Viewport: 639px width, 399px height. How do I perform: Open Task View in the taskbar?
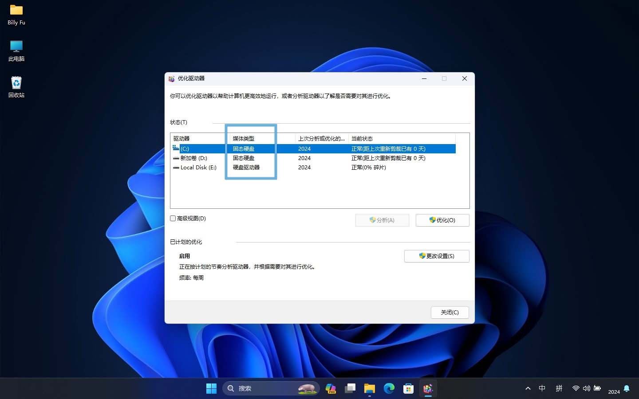click(x=350, y=388)
